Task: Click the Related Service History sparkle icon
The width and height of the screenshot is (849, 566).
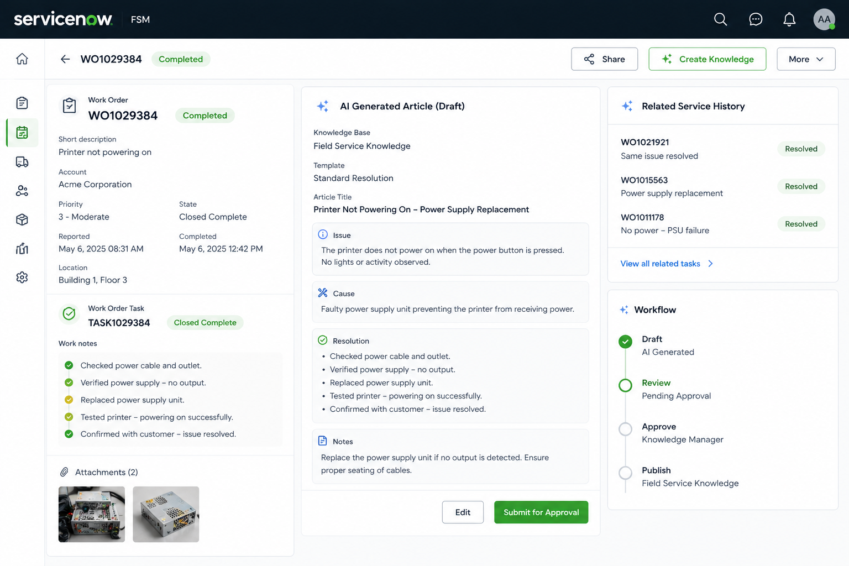Action: pos(627,106)
